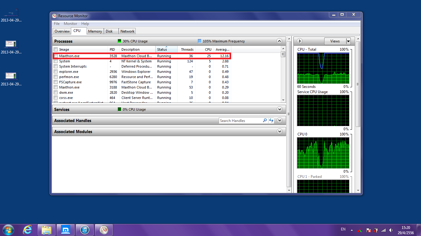
Task: Sort processes by the Image column header
Action: tap(83, 49)
